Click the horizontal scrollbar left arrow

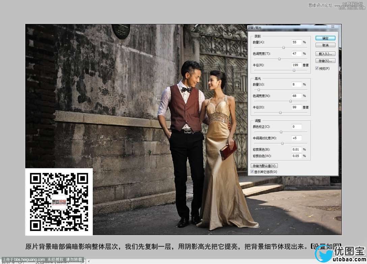pyautogui.click(x=89, y=261)
